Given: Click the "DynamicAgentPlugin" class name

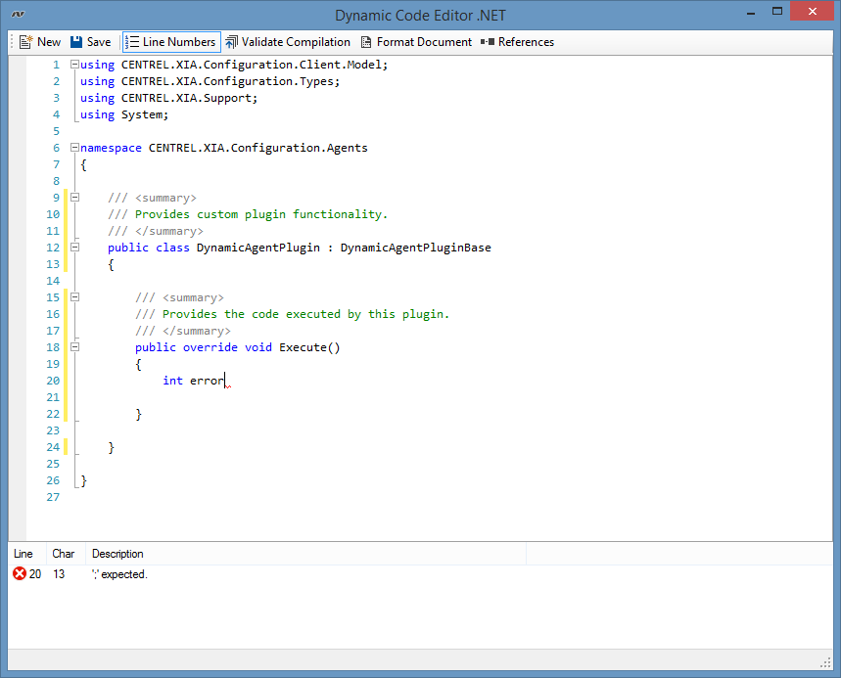Looking at the screenshot, I should point(258,248).
